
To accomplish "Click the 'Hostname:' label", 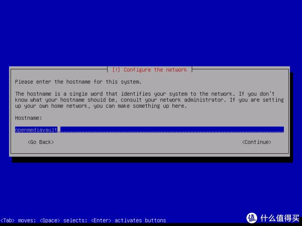I will pyautogui.click(x=28, y=118).
